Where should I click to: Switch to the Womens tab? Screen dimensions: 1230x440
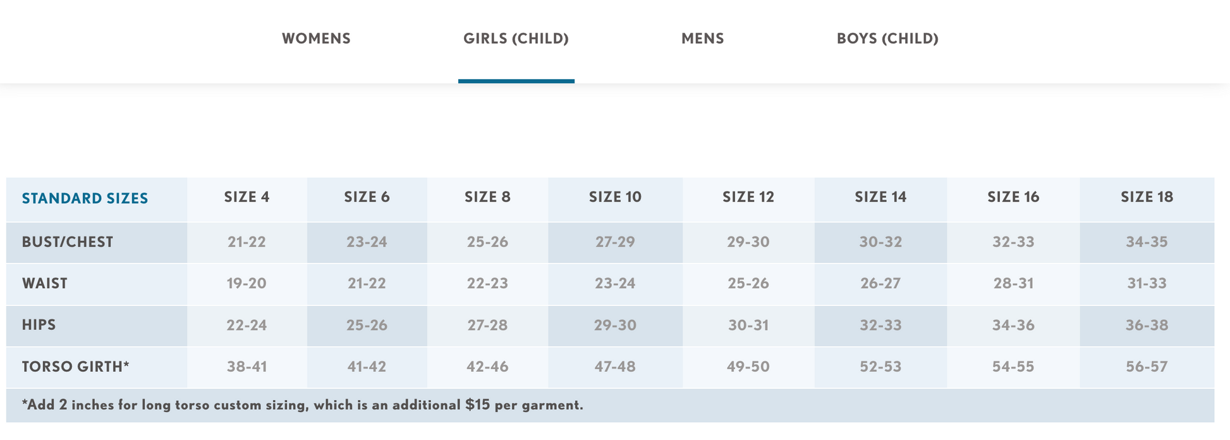click(x=316, y=39)
